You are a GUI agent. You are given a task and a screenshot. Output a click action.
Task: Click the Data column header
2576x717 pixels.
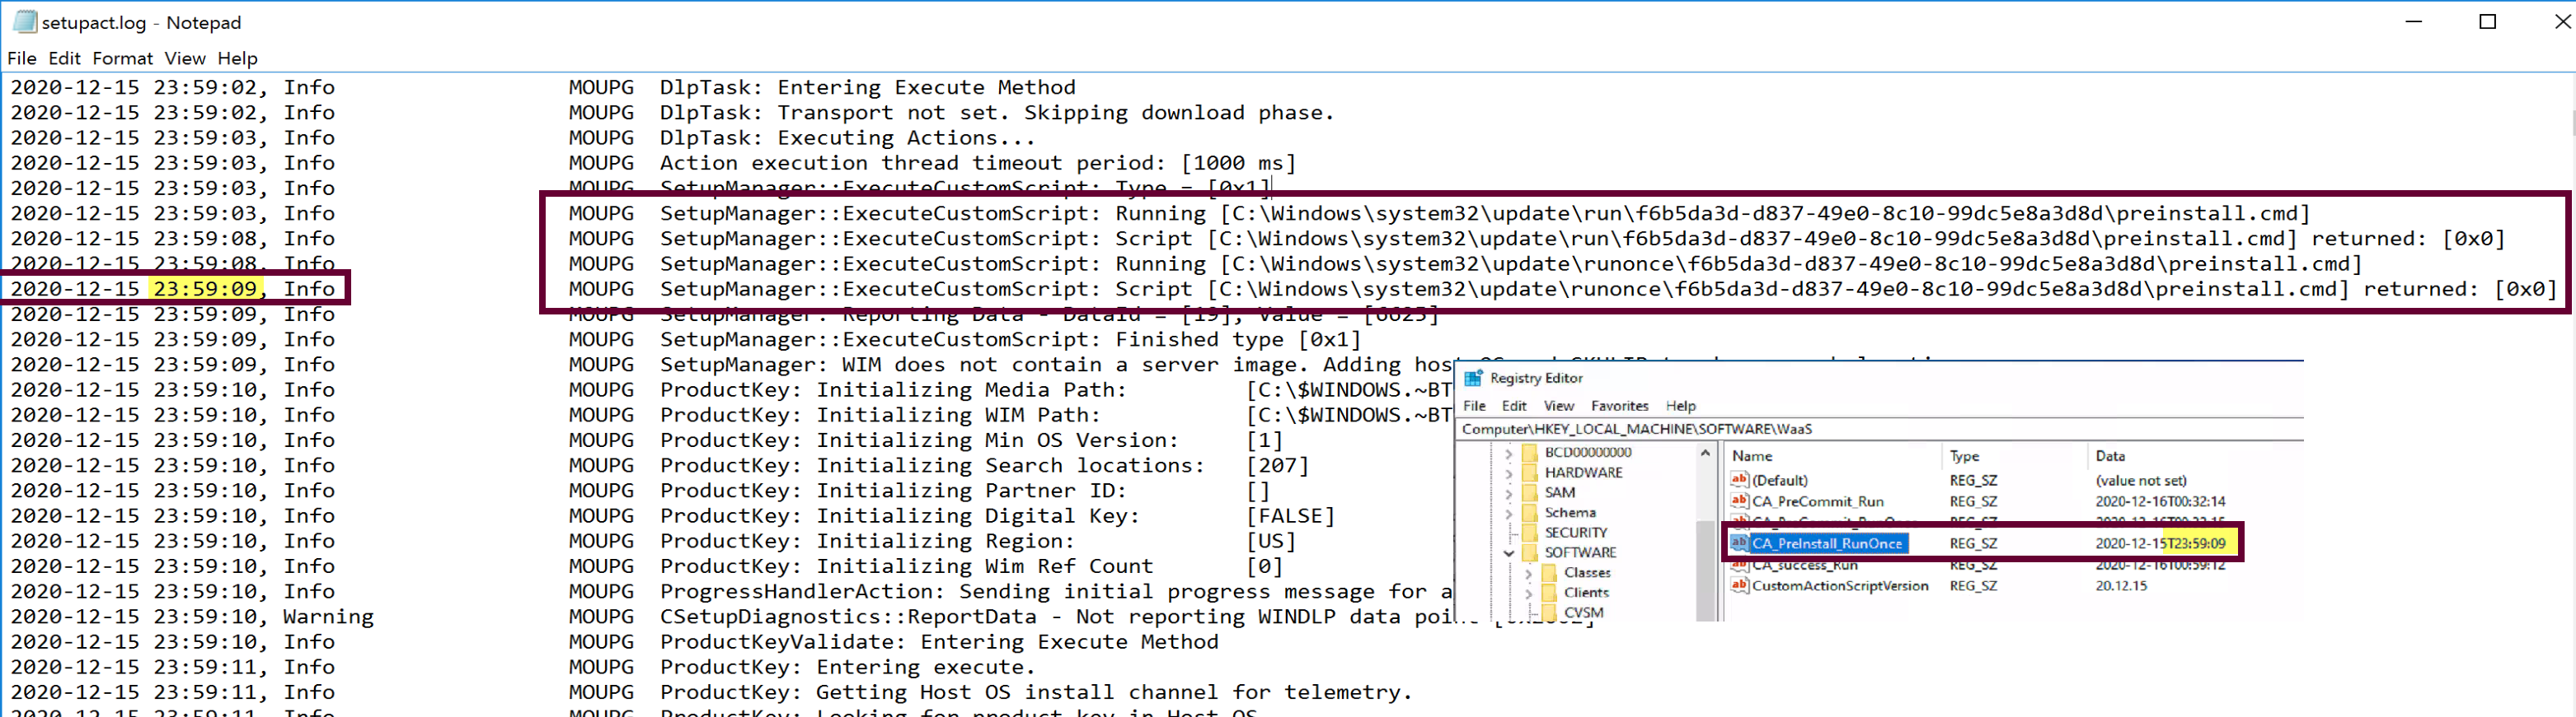coord(2110,456)
